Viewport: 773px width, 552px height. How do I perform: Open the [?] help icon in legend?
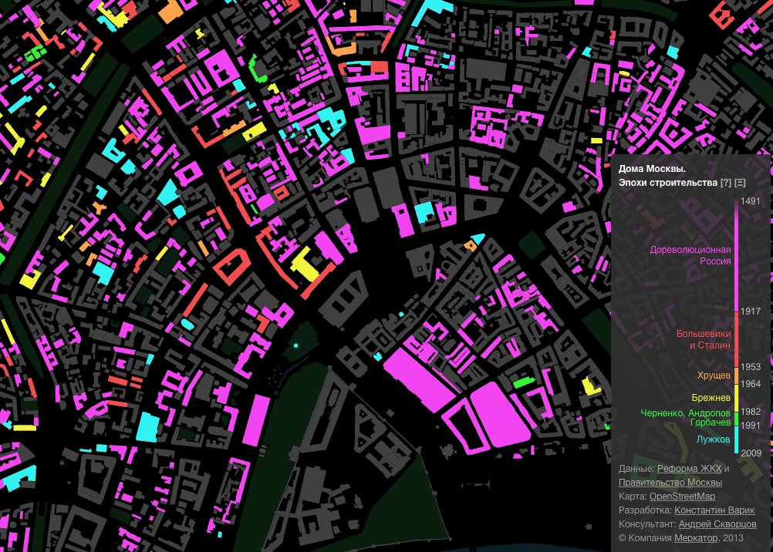point(725,183)
